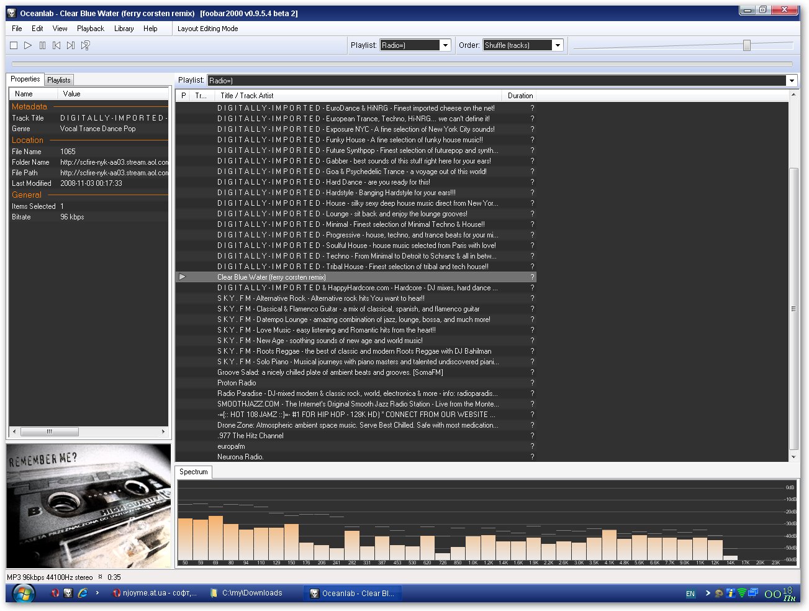Screen dimensions: 809x611
Task: Select the Last Modified property row
Action: (x=89, y=183)
